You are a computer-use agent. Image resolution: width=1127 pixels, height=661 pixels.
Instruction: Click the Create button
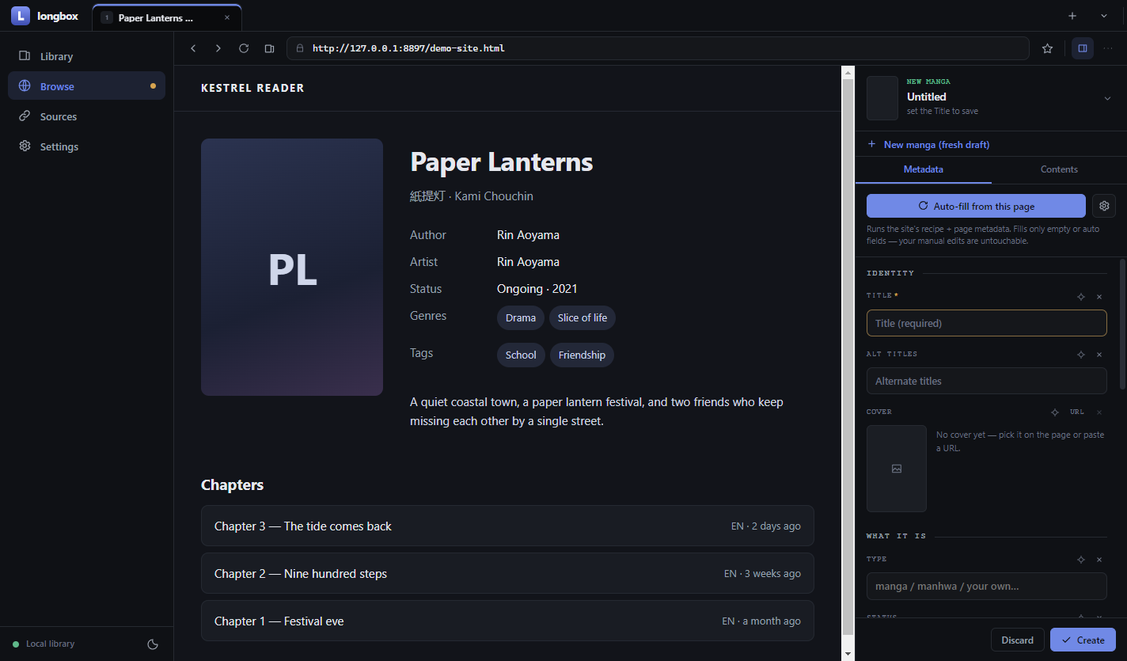coord(1083,640)
